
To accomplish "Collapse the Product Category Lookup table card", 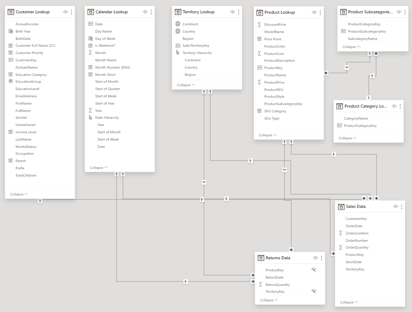I will click(x=348, y=138).
